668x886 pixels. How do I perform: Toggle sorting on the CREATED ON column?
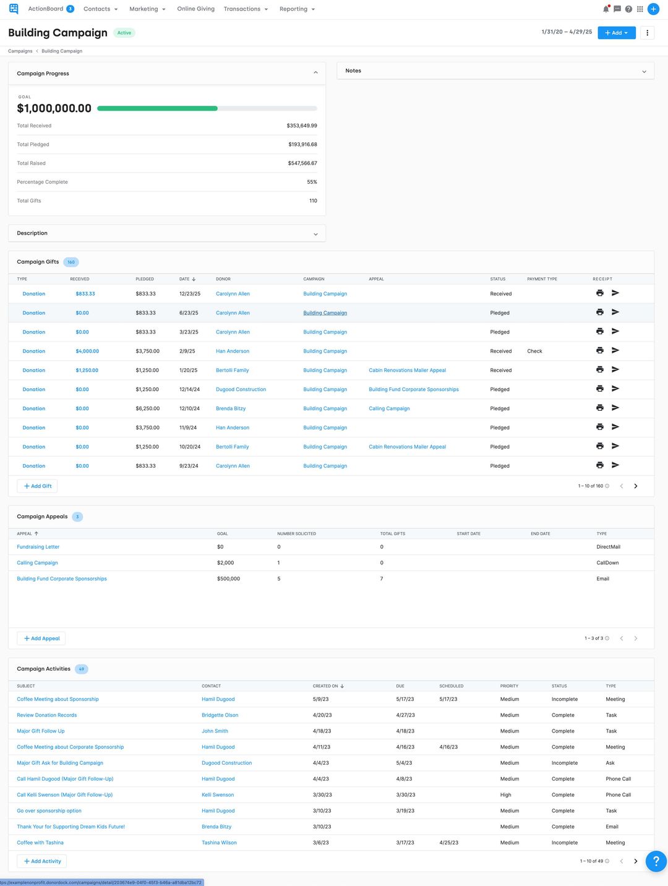(x=342, y=686)
